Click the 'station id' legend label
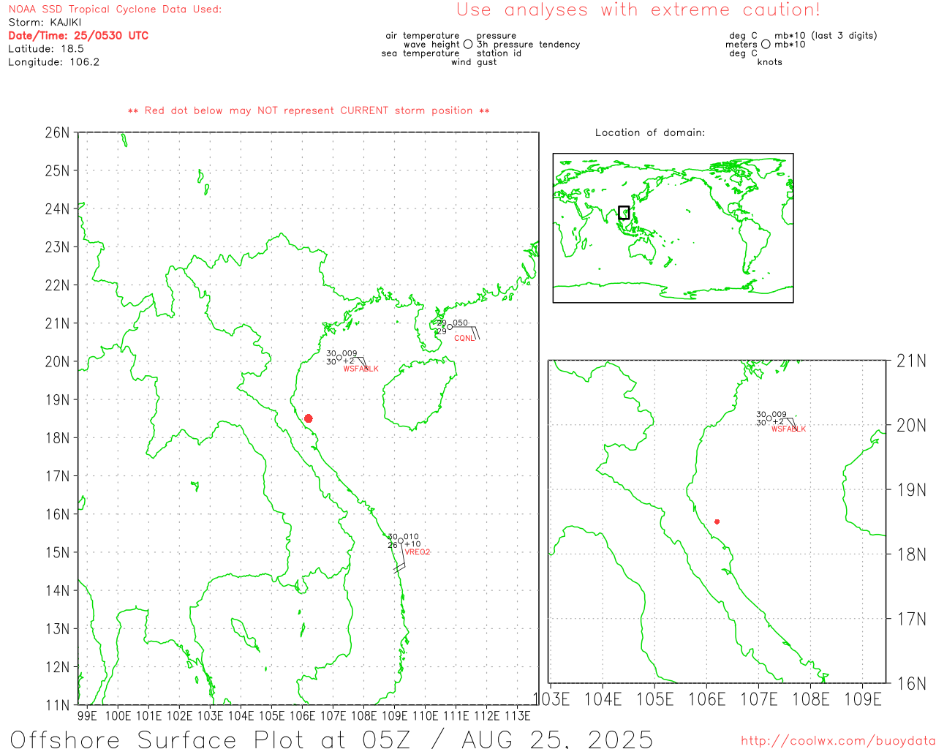 click(499, 53)
